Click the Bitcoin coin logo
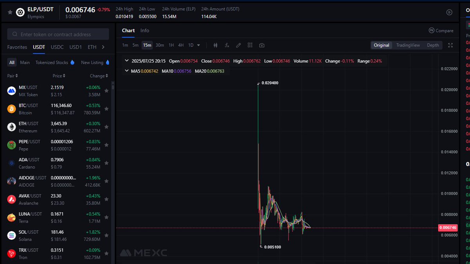Viewport: 470px width, 264px height. point(11,109)
